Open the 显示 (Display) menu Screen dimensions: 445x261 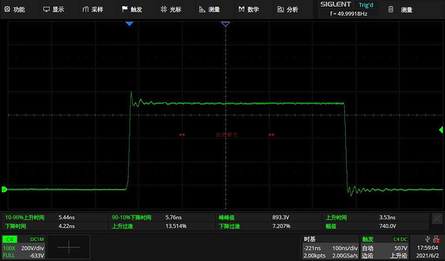tap(53, 10)
